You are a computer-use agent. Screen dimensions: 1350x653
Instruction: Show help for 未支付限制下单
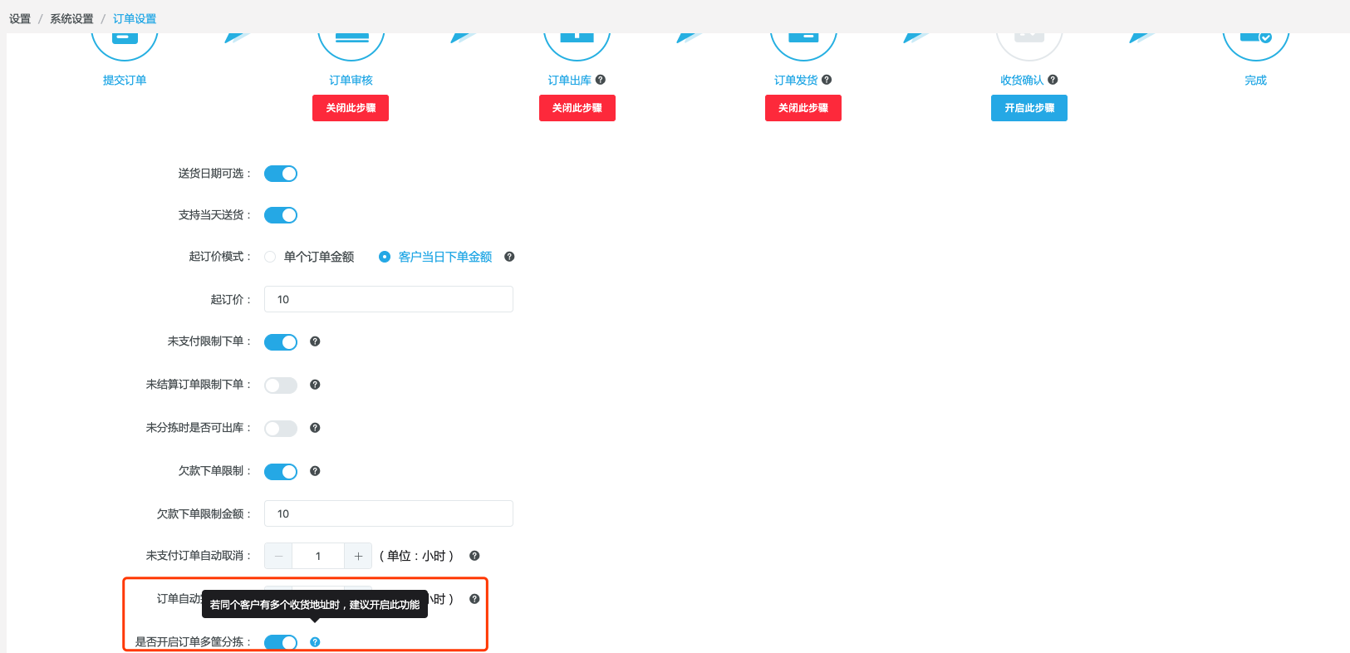315,341
